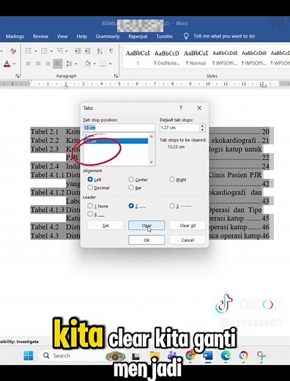Viewport: 290px width, 381px height.
Task: Select the Bar alignment radio button
Action: point(131,188)
